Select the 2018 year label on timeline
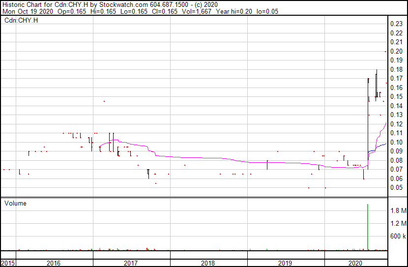 pyautogui.click(x=208, y=263)
